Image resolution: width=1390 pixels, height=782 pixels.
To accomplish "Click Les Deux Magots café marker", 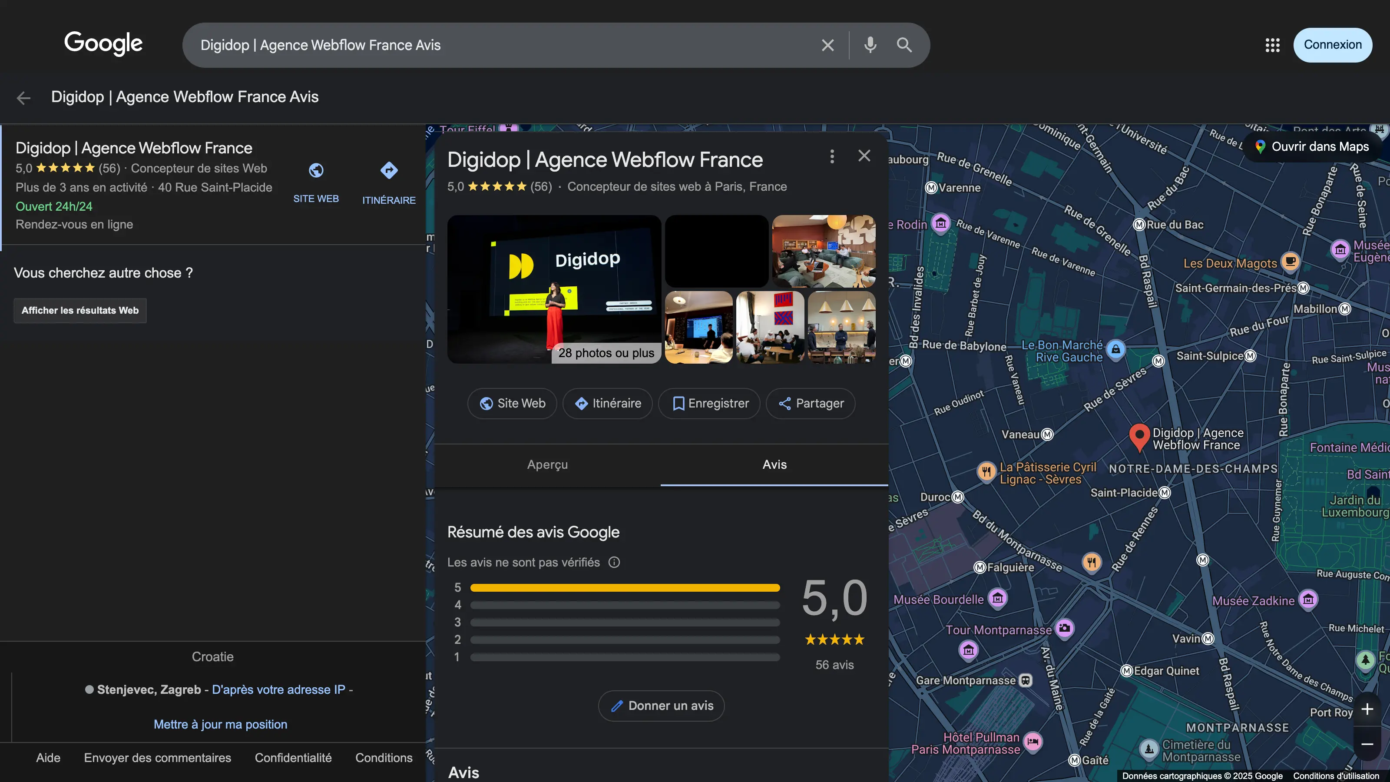I will click(x=1290, y=262).
